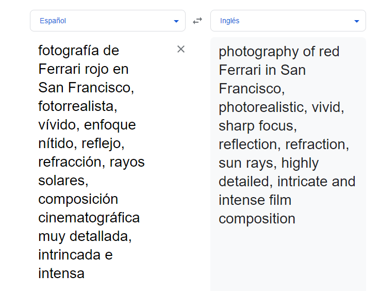This screenshot has width=381, height=291.
Task: Click 'cinematográfica' in the Spanish text
Action: 89,218
